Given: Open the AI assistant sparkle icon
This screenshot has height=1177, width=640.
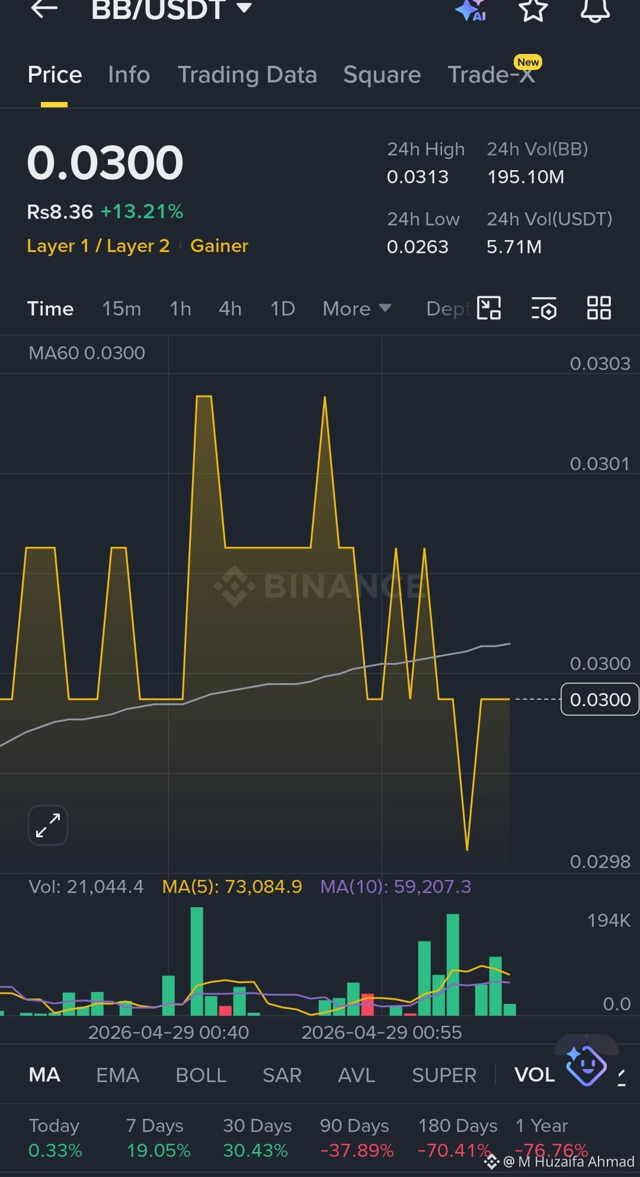Looking at the screenshot, I should (x=471, y=10).
